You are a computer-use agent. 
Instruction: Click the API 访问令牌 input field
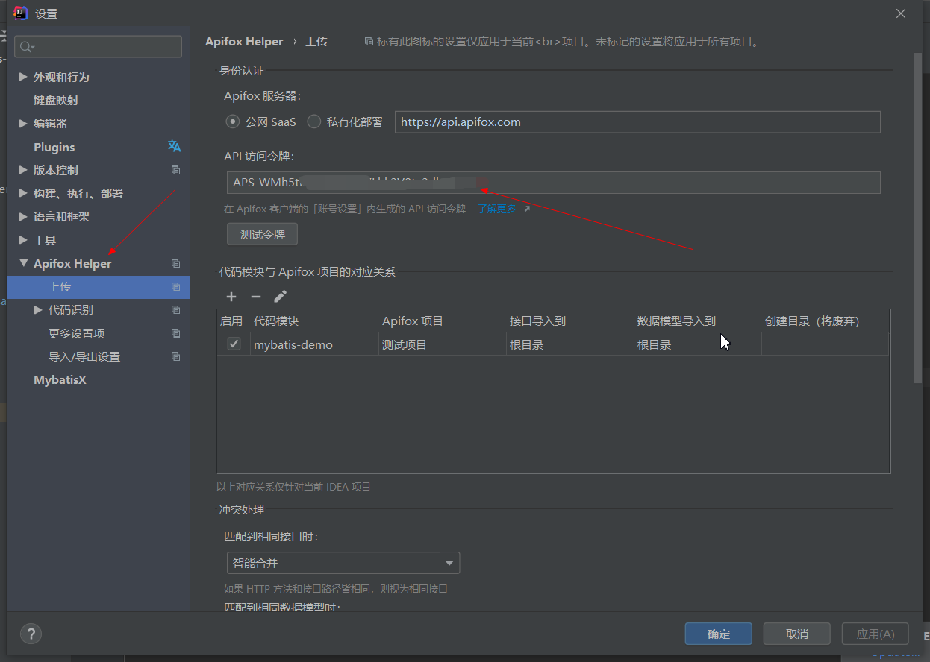[554, 183]
